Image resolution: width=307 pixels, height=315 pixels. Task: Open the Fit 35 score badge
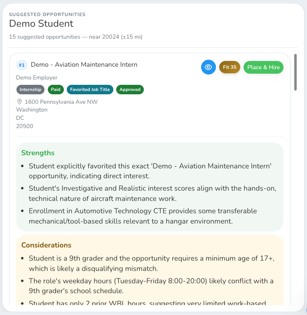tap(230, 67)
